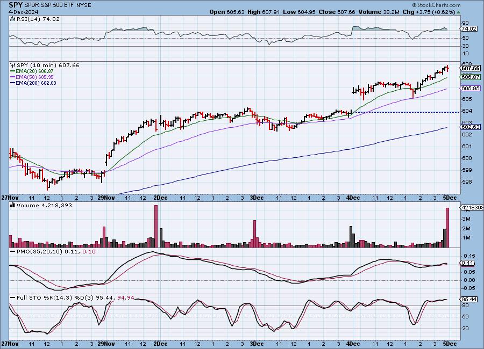Click the Chg +3.75 (+0.62%) value
Viewport: 484px width, 349px height.
coord(429,12)
